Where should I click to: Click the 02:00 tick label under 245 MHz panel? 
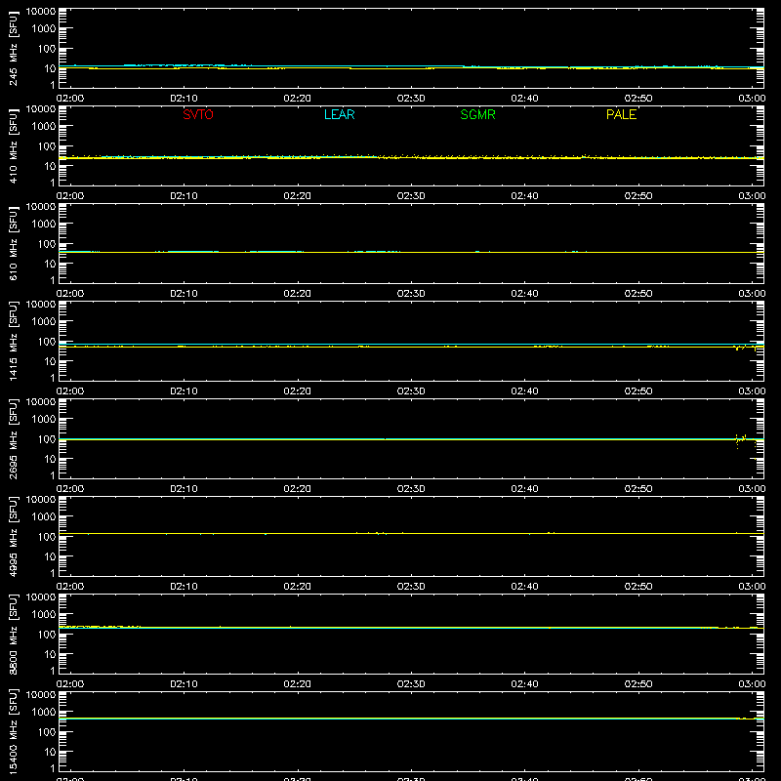[70, 99]
